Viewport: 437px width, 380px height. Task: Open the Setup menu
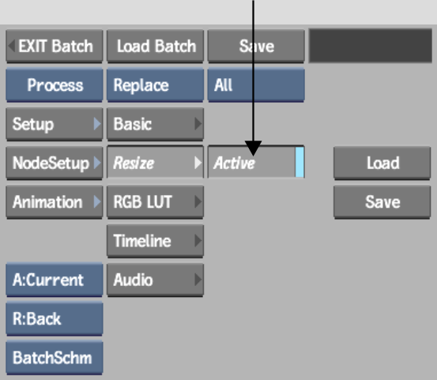click(x=55, y=124)
